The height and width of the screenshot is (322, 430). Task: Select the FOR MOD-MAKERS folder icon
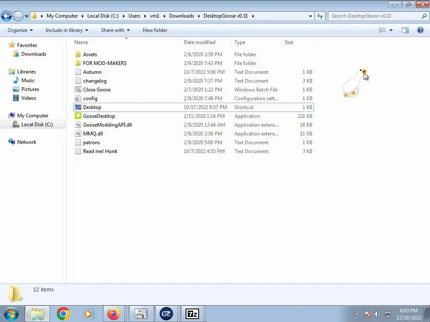78,63
